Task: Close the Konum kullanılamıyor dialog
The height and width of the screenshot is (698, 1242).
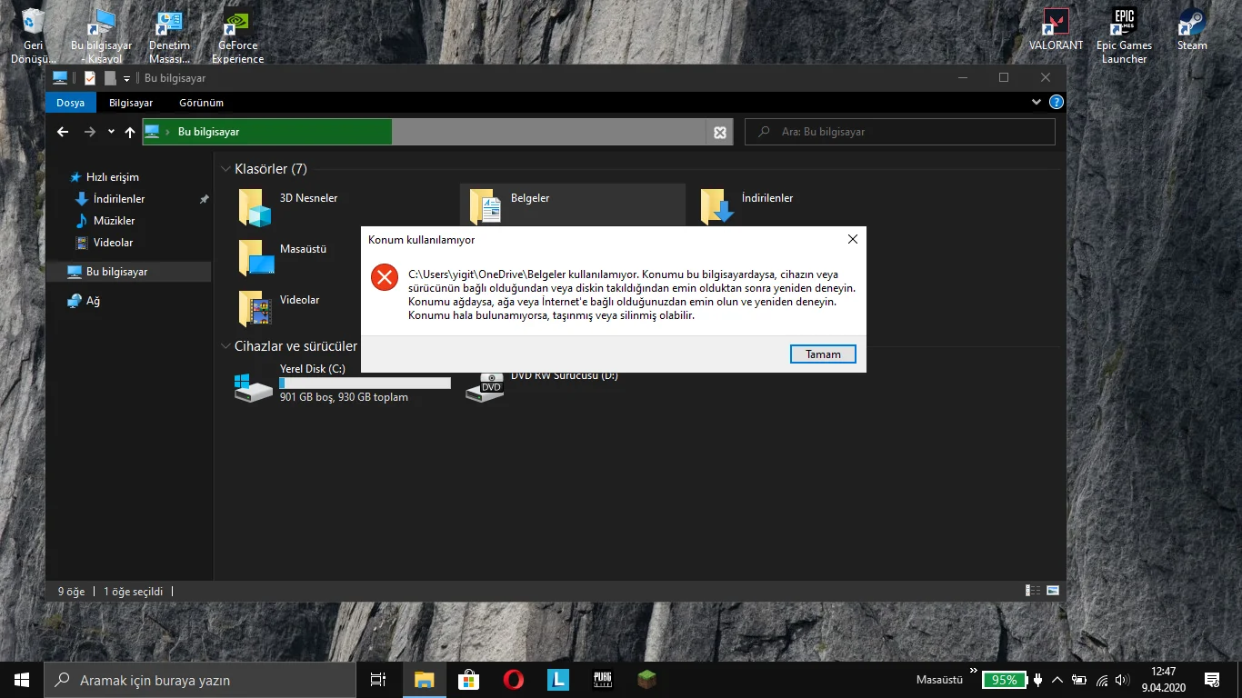Action: [x=852, y=240]
